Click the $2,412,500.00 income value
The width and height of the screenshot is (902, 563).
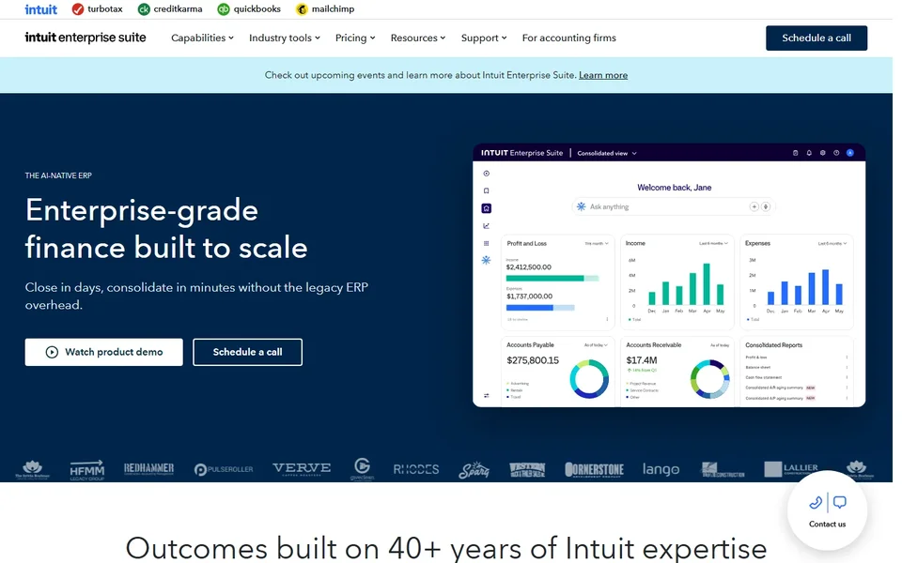[529, 267]
